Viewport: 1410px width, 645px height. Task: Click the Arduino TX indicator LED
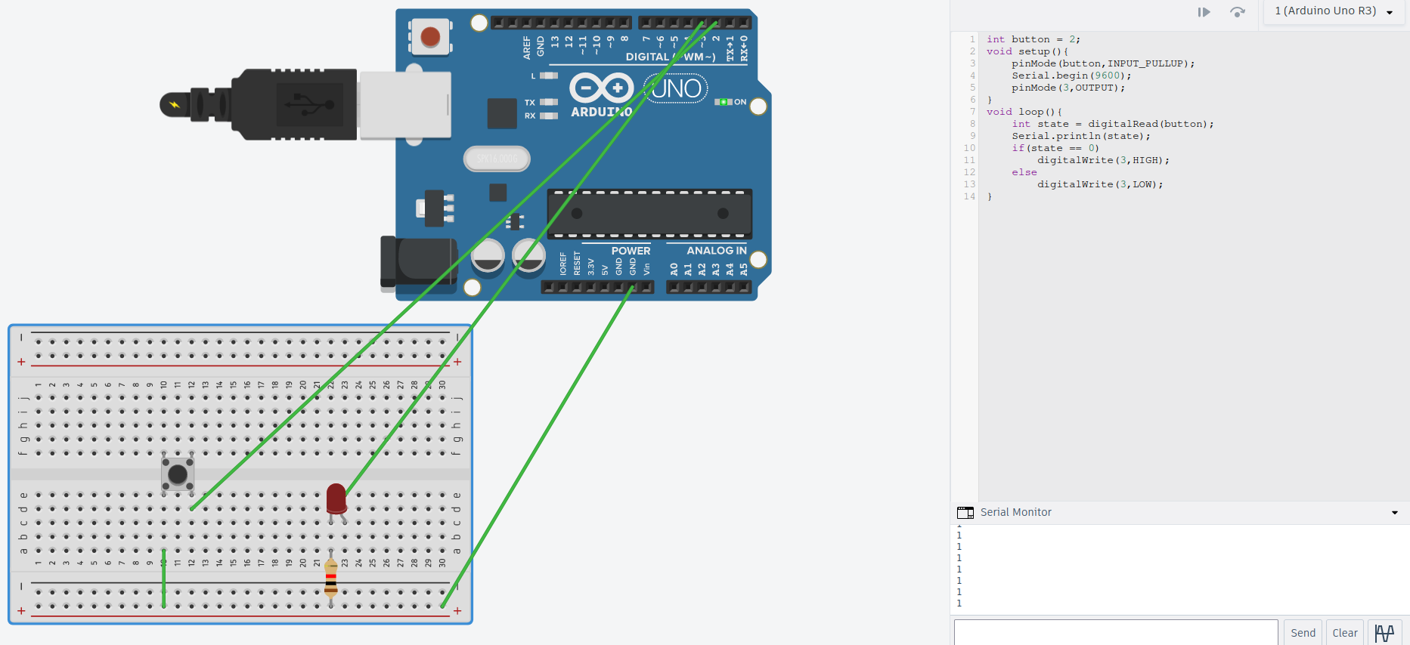[549, 102]
